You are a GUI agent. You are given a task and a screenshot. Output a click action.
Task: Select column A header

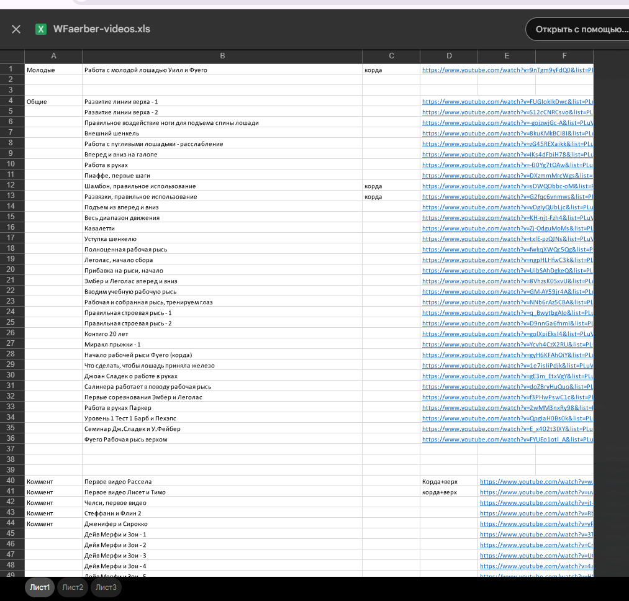tap(53, 56)
